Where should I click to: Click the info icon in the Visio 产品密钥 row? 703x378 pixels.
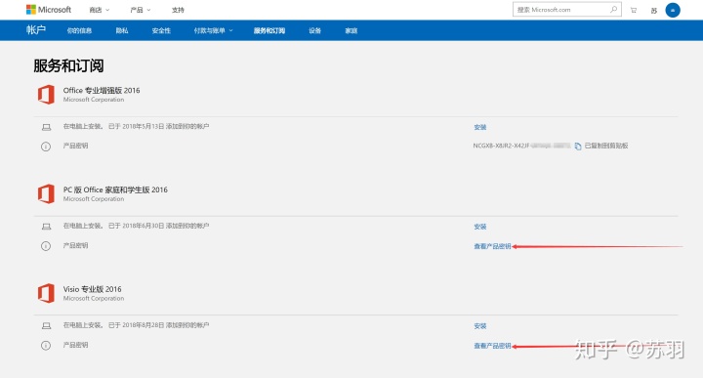pos(46,345)
